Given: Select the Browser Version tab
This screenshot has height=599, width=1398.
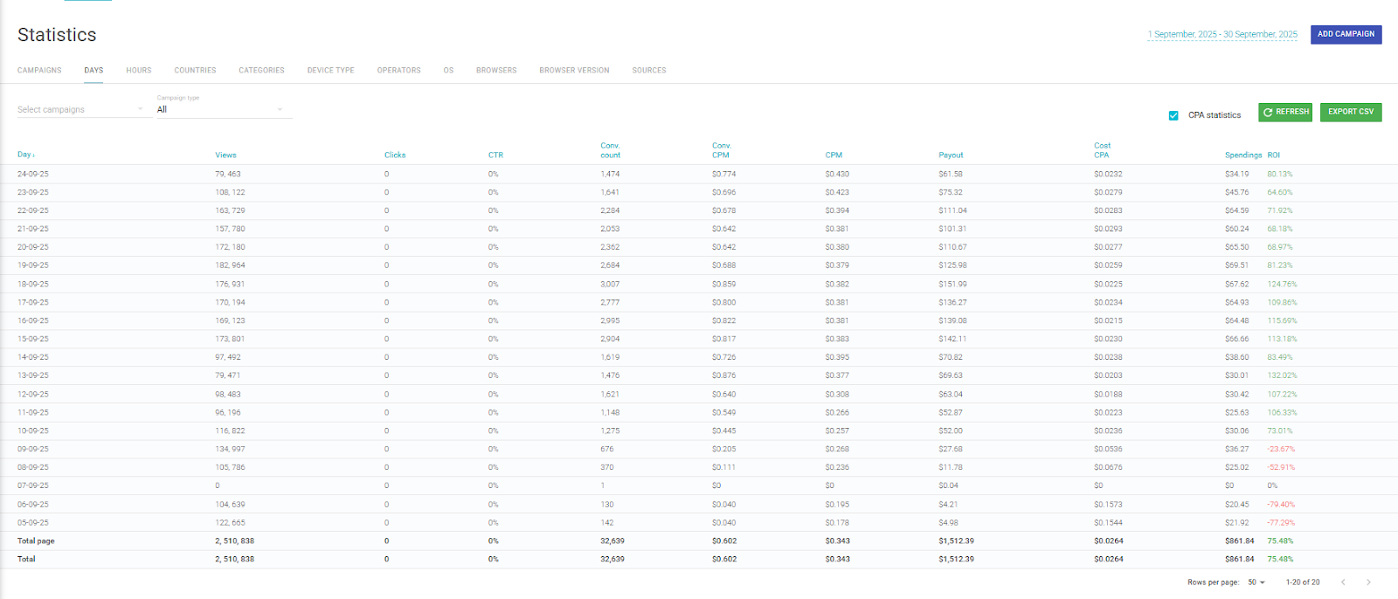Looking at the screenshot, I should tap(574, 71).
